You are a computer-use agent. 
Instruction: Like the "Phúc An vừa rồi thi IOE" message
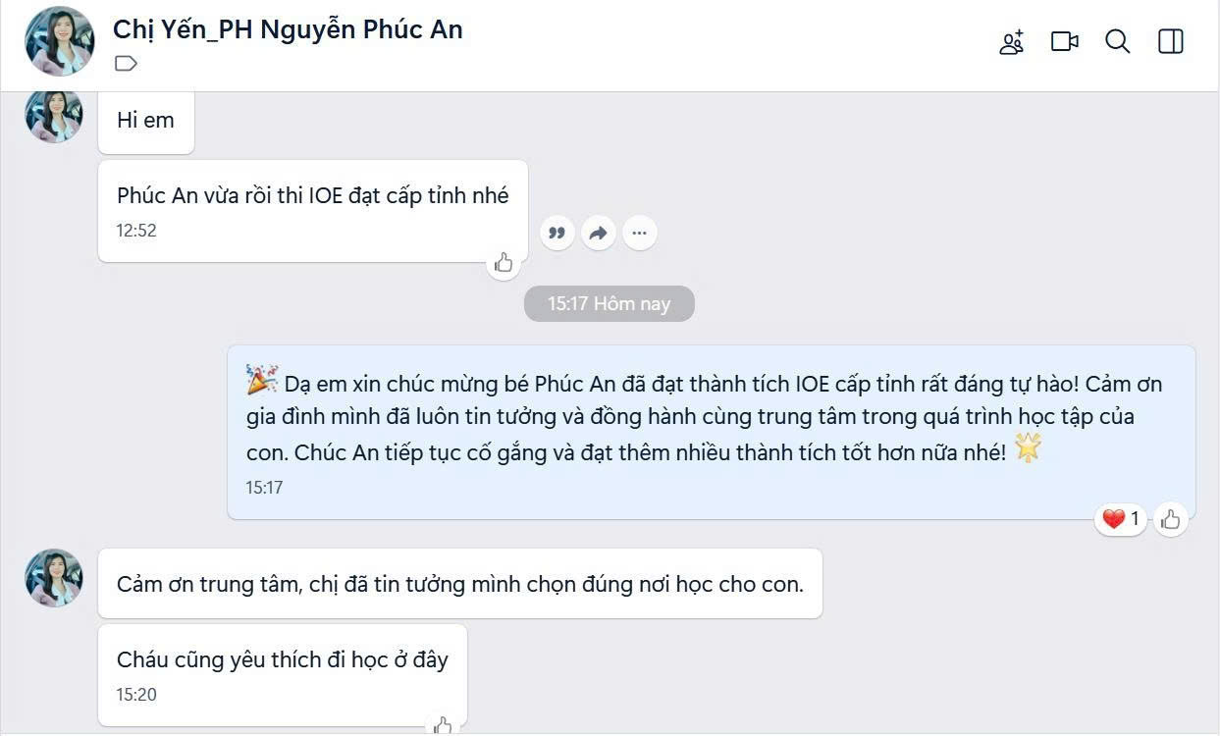coord(504,262)
